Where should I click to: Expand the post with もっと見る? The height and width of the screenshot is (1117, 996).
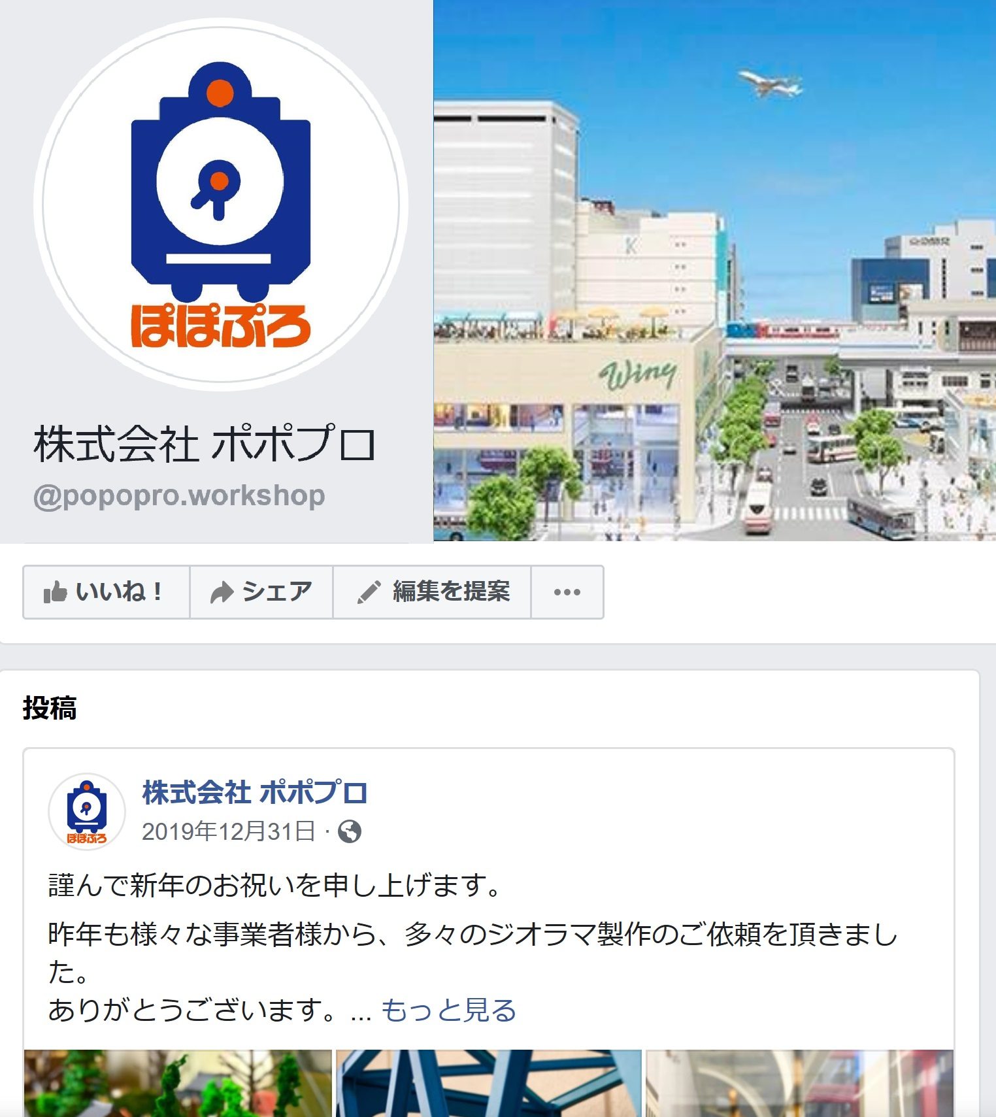point(448,1010)
